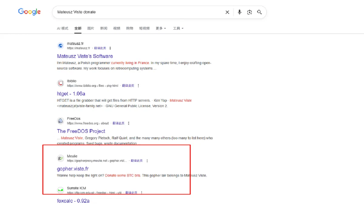364x205 pixels.
Task: Click the ftp.icm.edu.pl breadcrumb URL
Action: 94,193
